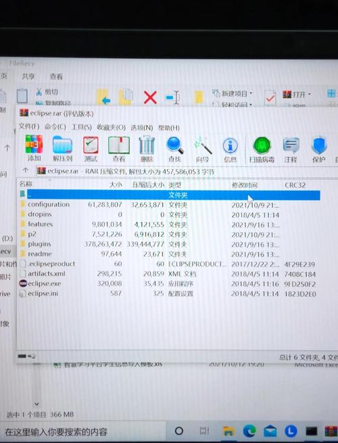Click the 注释 (Comment) toolbar icon
Image resolution: width=338 pixels, height=443 pixels.
point(291,150)
